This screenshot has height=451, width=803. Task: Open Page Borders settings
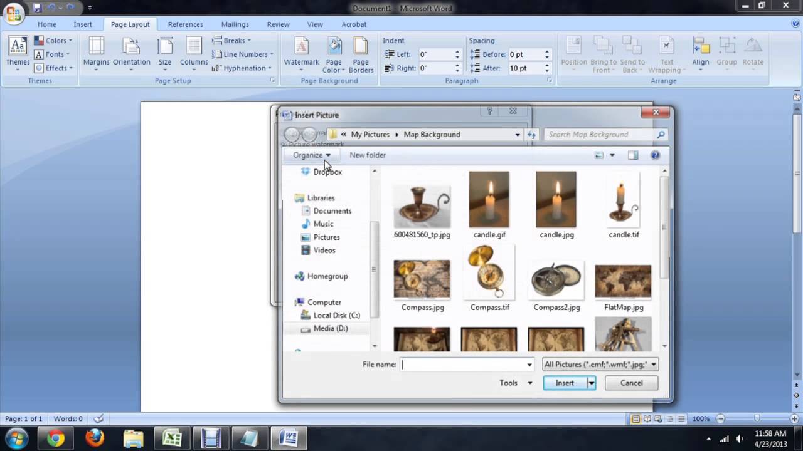pyautogui.click(x=361, y=54)
